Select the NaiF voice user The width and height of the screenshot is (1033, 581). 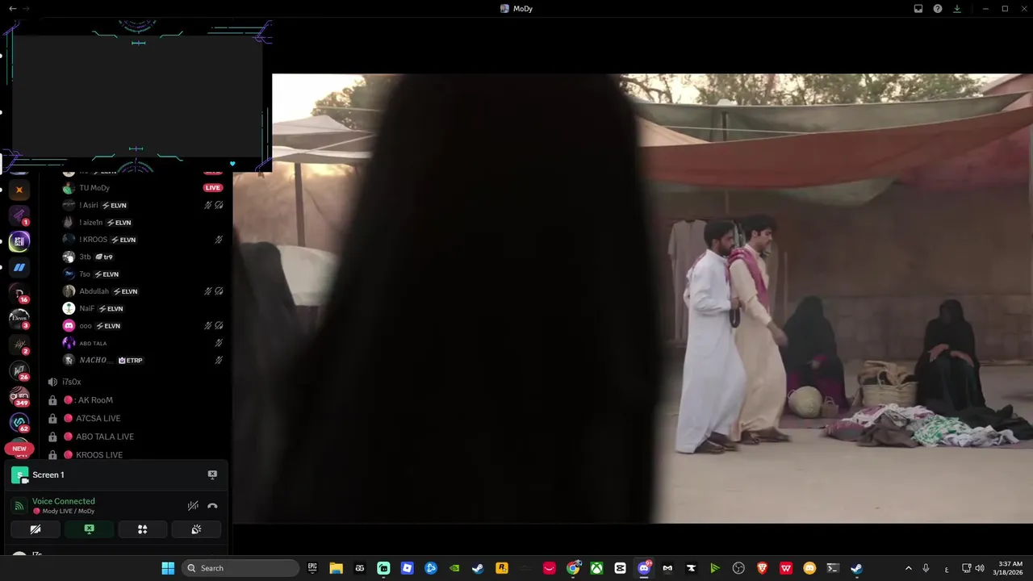(143, 308)
